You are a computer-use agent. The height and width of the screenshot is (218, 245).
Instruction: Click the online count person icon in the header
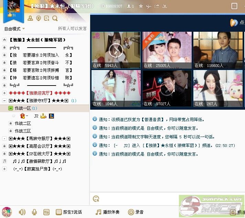pyautogui.click(x=129, y=6)
